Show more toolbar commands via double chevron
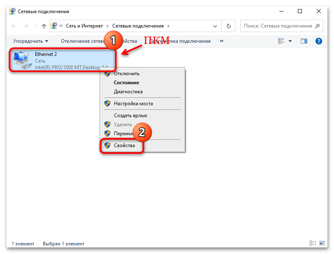 tap(222, 41)
